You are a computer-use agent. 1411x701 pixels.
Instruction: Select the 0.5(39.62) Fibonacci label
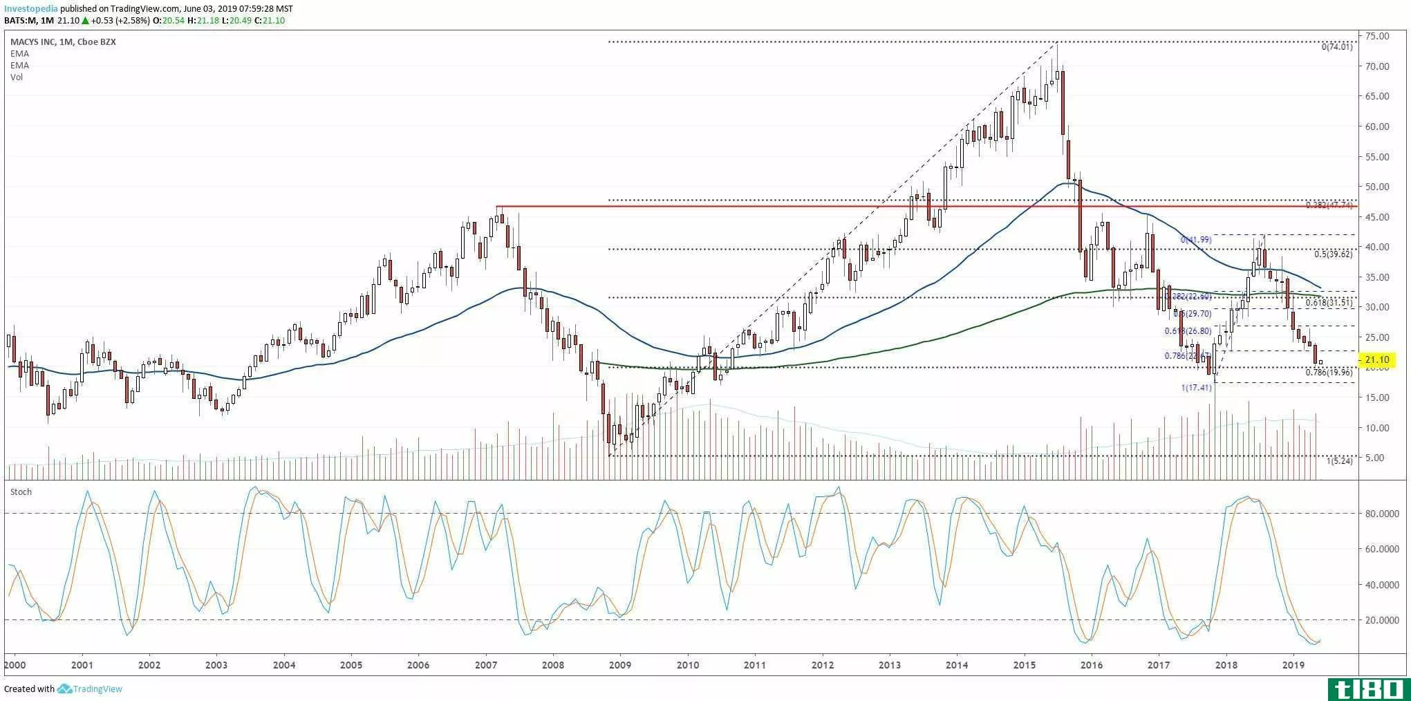[1334, 254]
